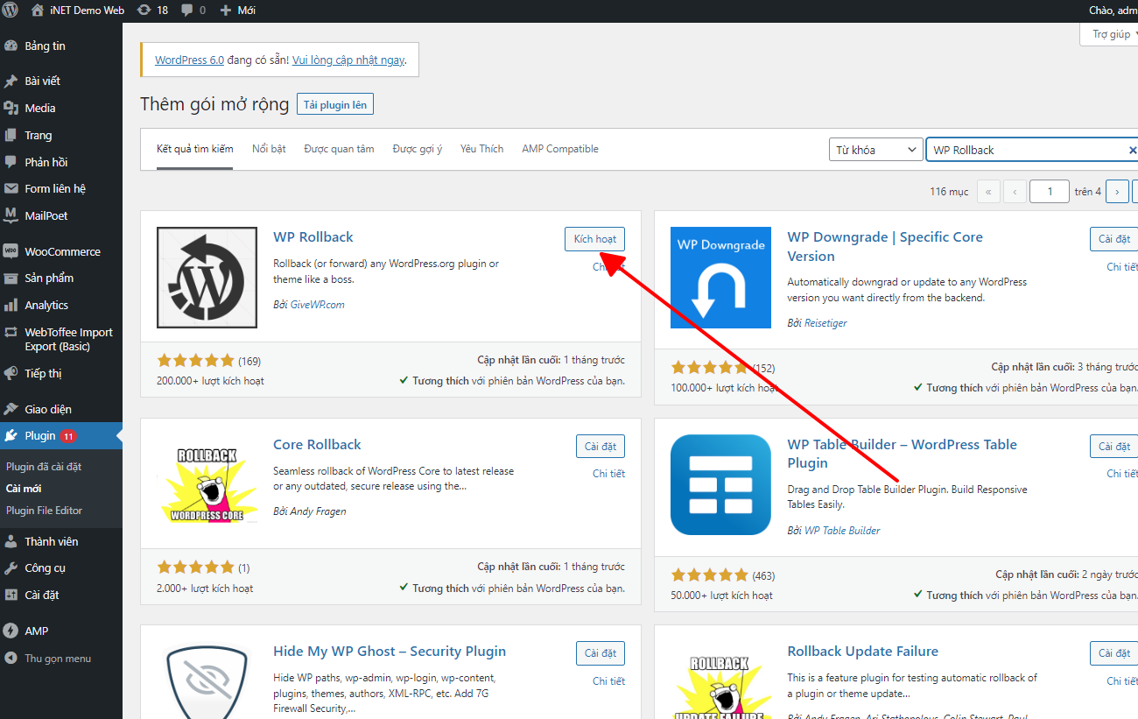This screenshot has width=1138, height=719.
Task: Open the Từ khóa search type dropdown
Action: (x=876, y=150)
